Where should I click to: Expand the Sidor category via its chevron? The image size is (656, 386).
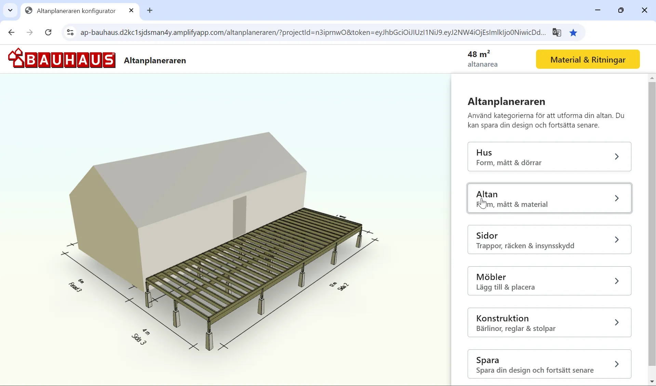[x=617, y=240]
